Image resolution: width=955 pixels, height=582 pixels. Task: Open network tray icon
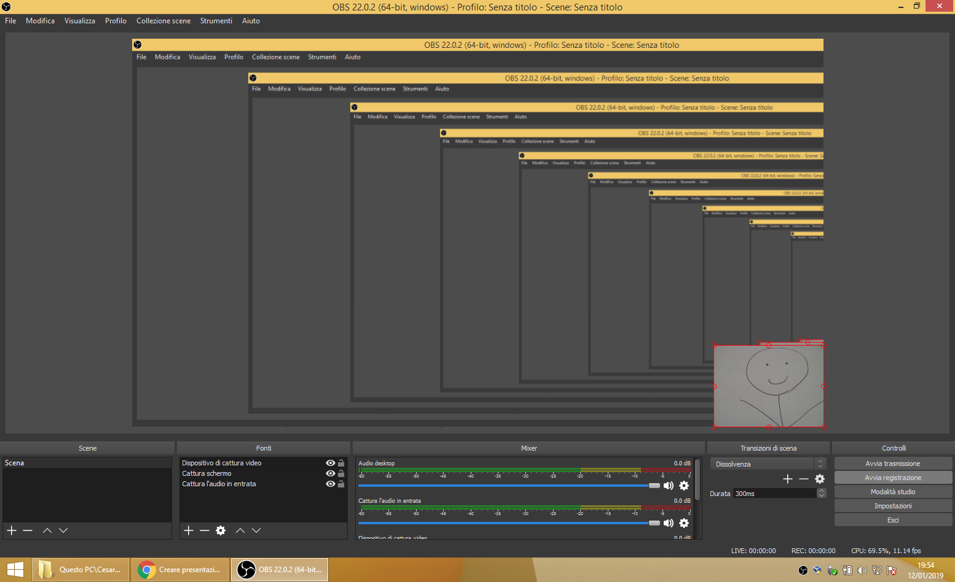pos(877,570)
